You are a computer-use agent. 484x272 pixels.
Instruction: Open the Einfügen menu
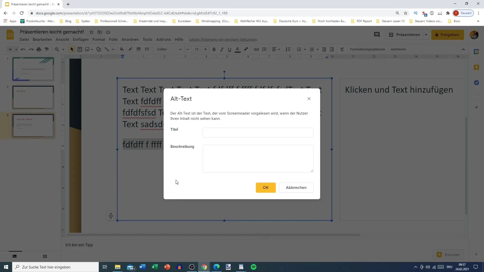[81, 40]
